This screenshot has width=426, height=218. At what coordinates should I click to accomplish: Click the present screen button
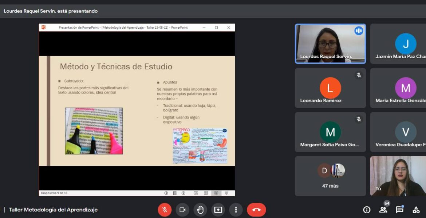point(218,210)
